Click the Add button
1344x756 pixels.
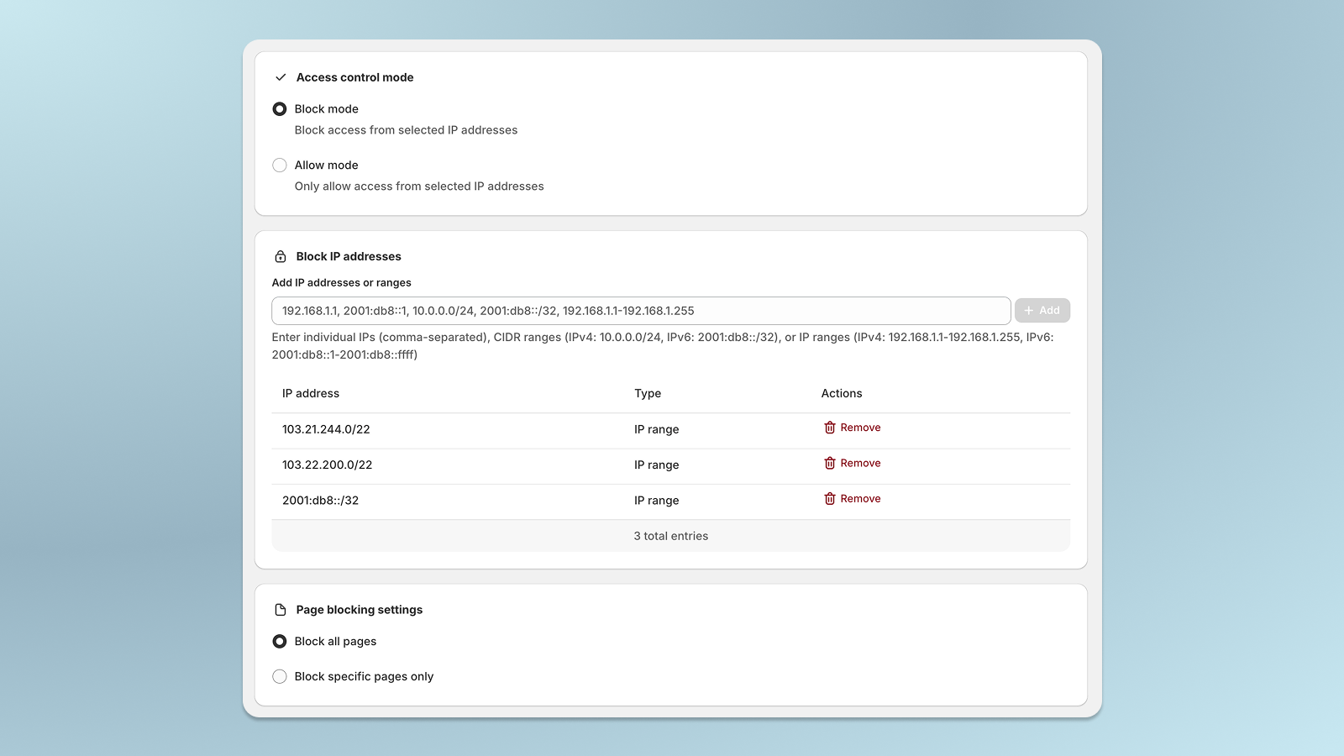1042,311
